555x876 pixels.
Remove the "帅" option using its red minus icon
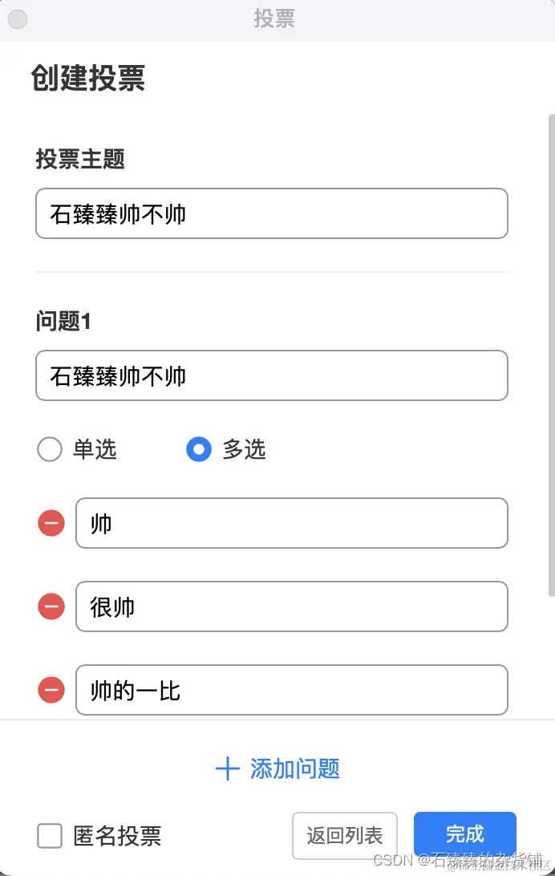(51, 523)
